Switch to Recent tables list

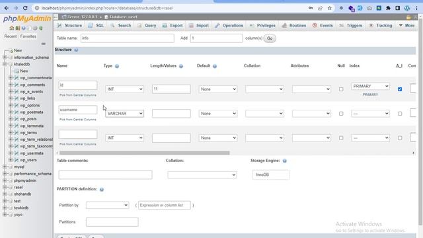pos(11,36)
